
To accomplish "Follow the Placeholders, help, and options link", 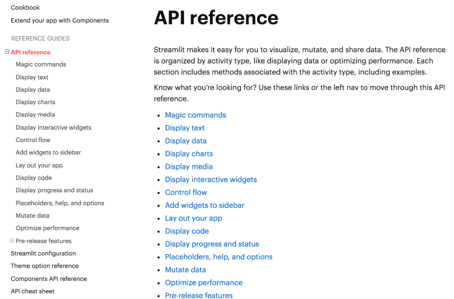I will pos(219,257).
